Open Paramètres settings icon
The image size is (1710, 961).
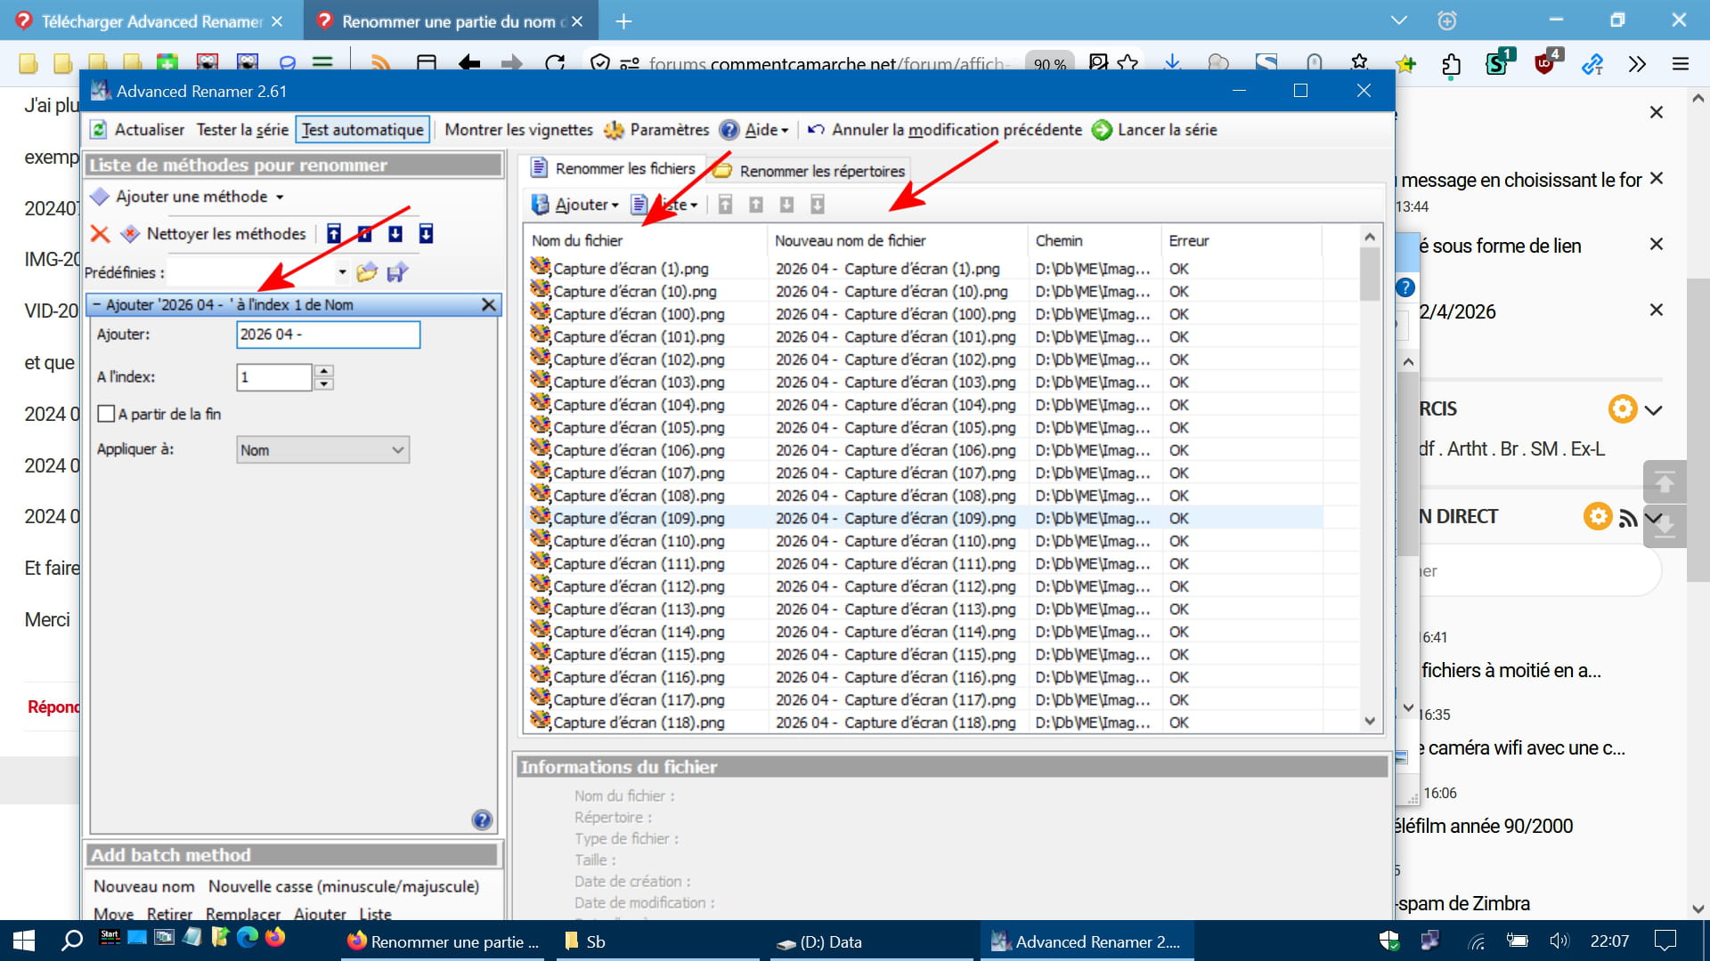pyautogui.click(x=614, y=130)
